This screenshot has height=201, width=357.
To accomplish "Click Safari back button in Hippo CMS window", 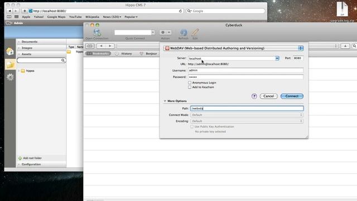I will pos(9,11).
